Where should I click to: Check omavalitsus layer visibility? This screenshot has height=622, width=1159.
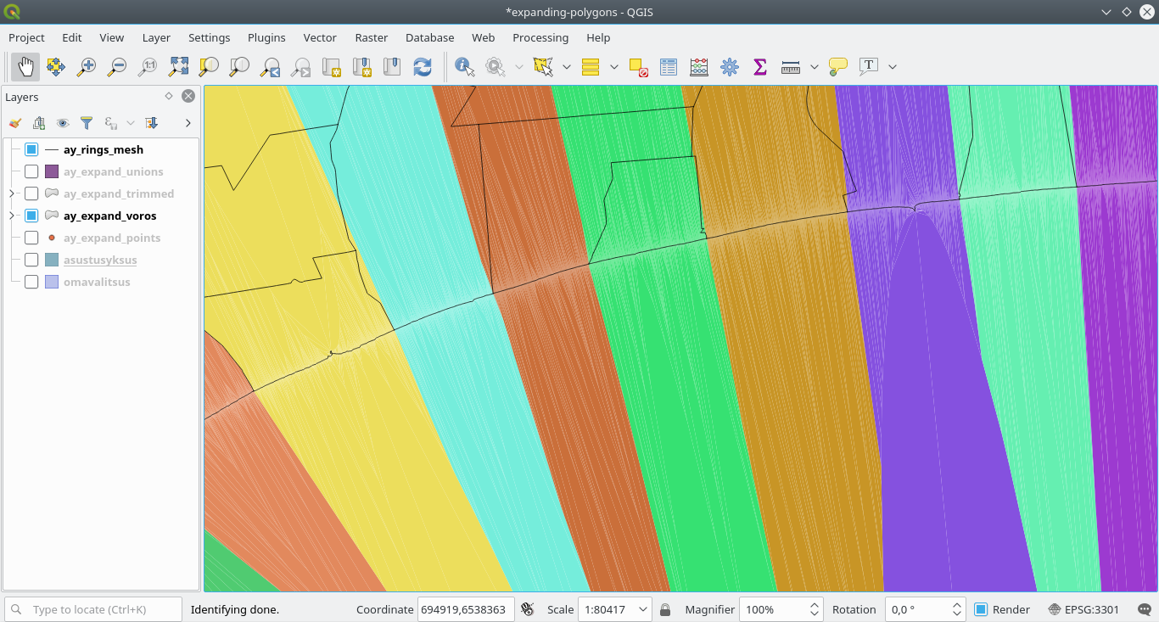point(31,282)
